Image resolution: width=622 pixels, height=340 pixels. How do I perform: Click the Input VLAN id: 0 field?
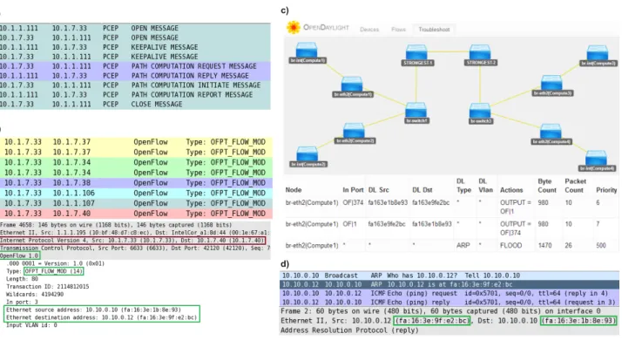[31, 325]
